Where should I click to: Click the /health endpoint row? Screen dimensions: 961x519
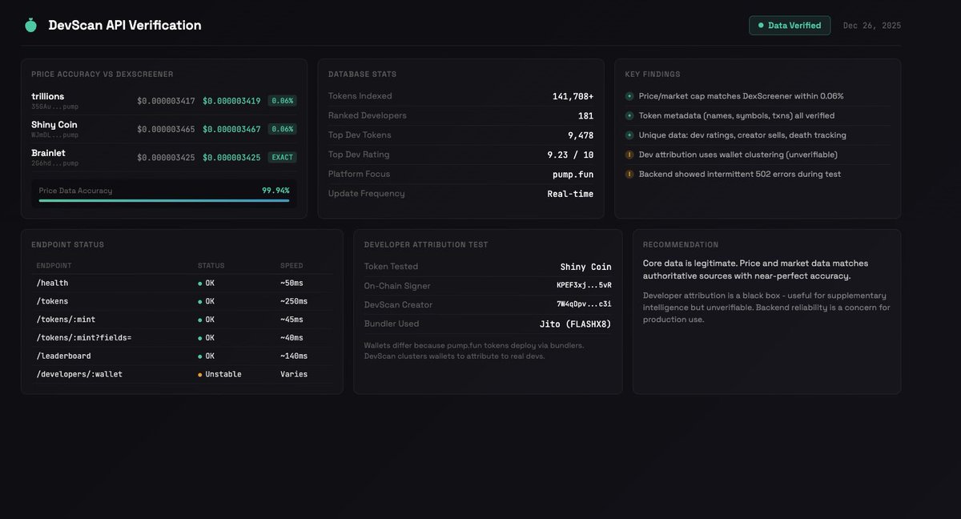tap(182, 283)
